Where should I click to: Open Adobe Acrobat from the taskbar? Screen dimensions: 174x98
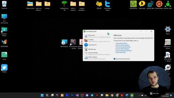pos(122,95)
